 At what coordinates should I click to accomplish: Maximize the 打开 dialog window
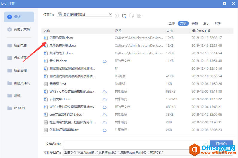225,4
